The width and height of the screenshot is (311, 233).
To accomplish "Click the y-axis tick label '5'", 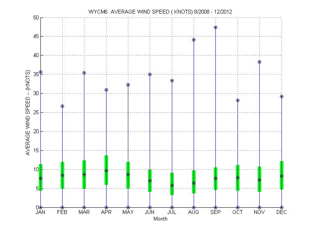I will (37, 188).
